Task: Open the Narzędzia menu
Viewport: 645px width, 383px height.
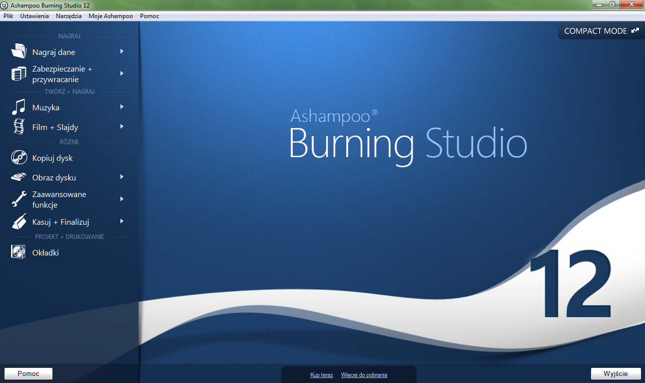Action: point(69,16)
